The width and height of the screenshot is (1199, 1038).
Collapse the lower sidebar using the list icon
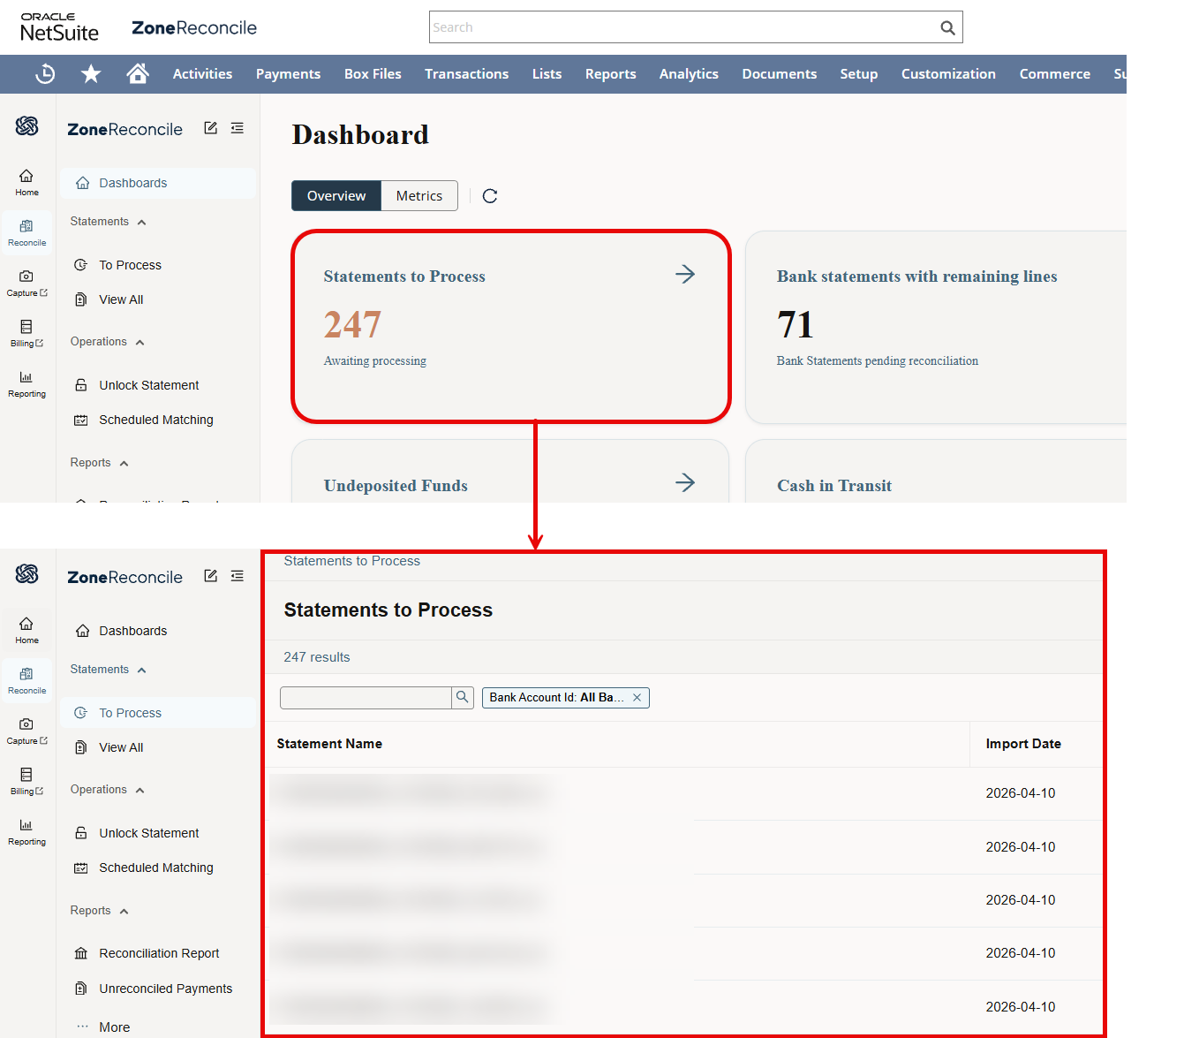(238, 576)
